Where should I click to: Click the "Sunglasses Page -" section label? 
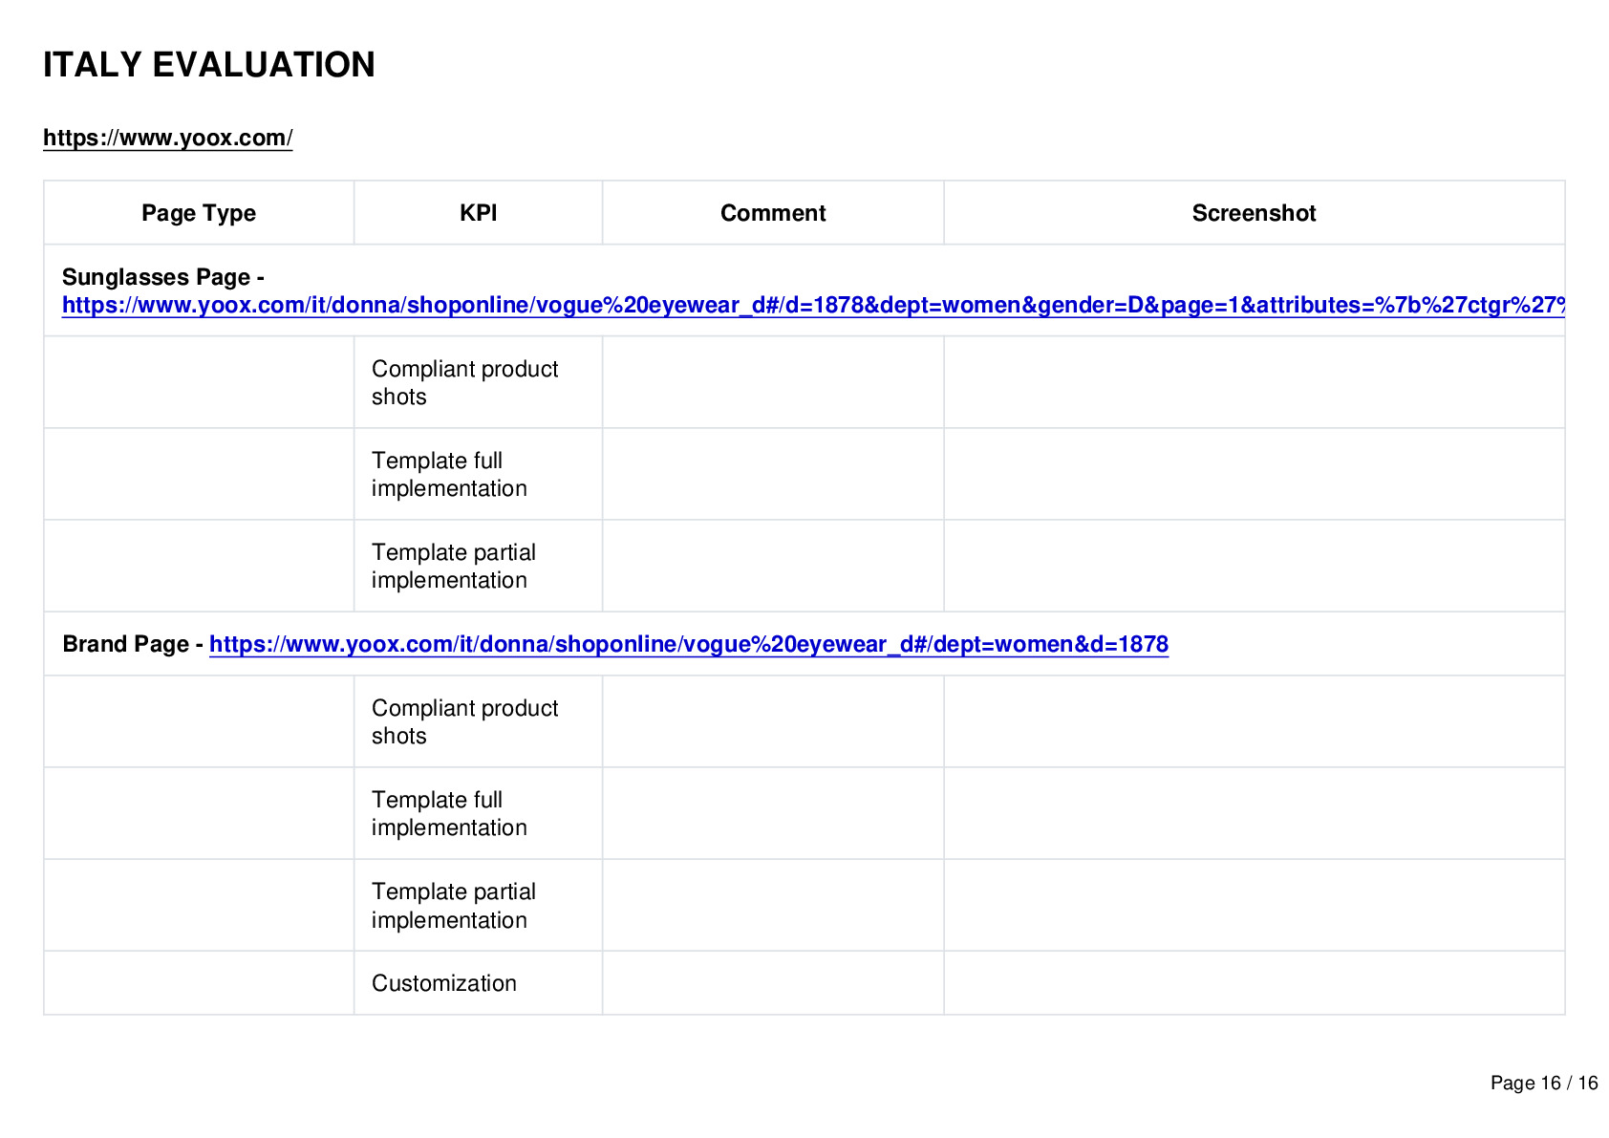(163, 277)
